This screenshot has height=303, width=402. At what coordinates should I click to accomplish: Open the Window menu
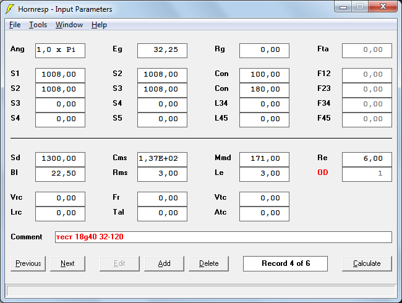(x=69, y=25)
